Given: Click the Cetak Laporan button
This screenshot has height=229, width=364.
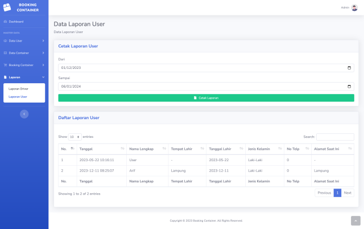Looking at the screenshot, I should click(x=206, y=98).
